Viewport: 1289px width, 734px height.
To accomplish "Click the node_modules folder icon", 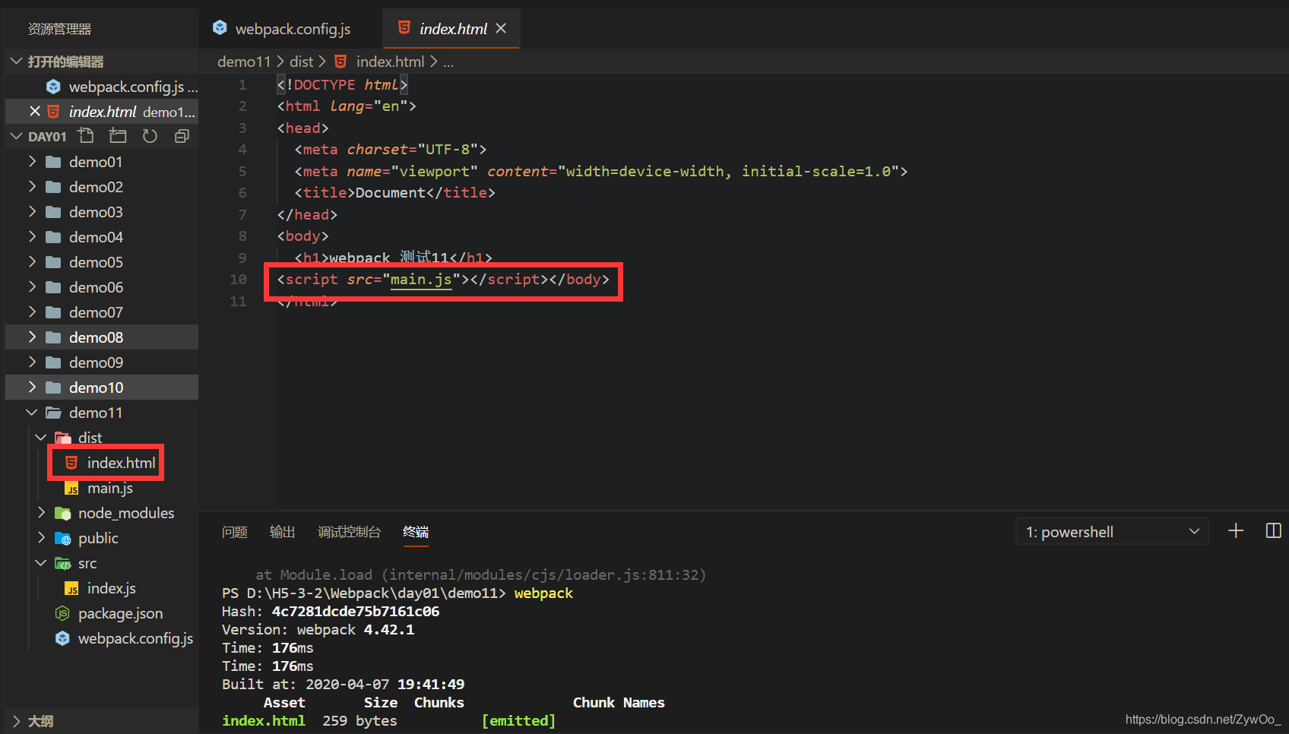I will [x=63, y=513].
